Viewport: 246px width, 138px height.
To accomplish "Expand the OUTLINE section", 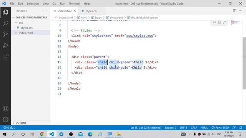I will click(31, 123).
